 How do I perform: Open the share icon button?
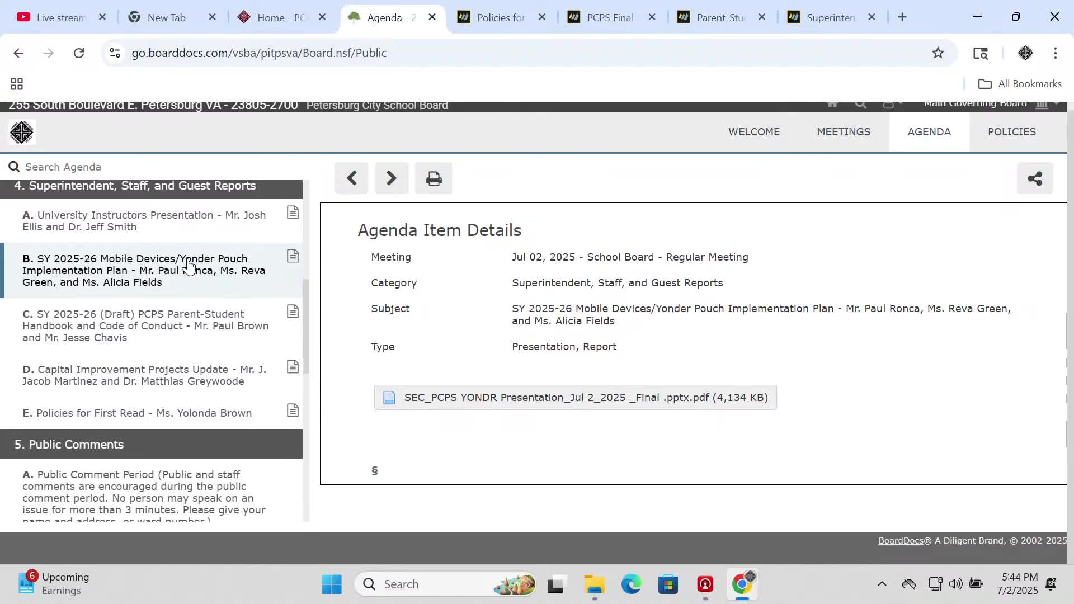click(x=1034, y=178)
